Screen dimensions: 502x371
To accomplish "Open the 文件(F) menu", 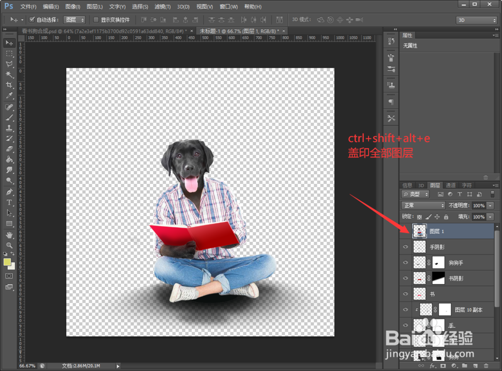I will [28, 7].
